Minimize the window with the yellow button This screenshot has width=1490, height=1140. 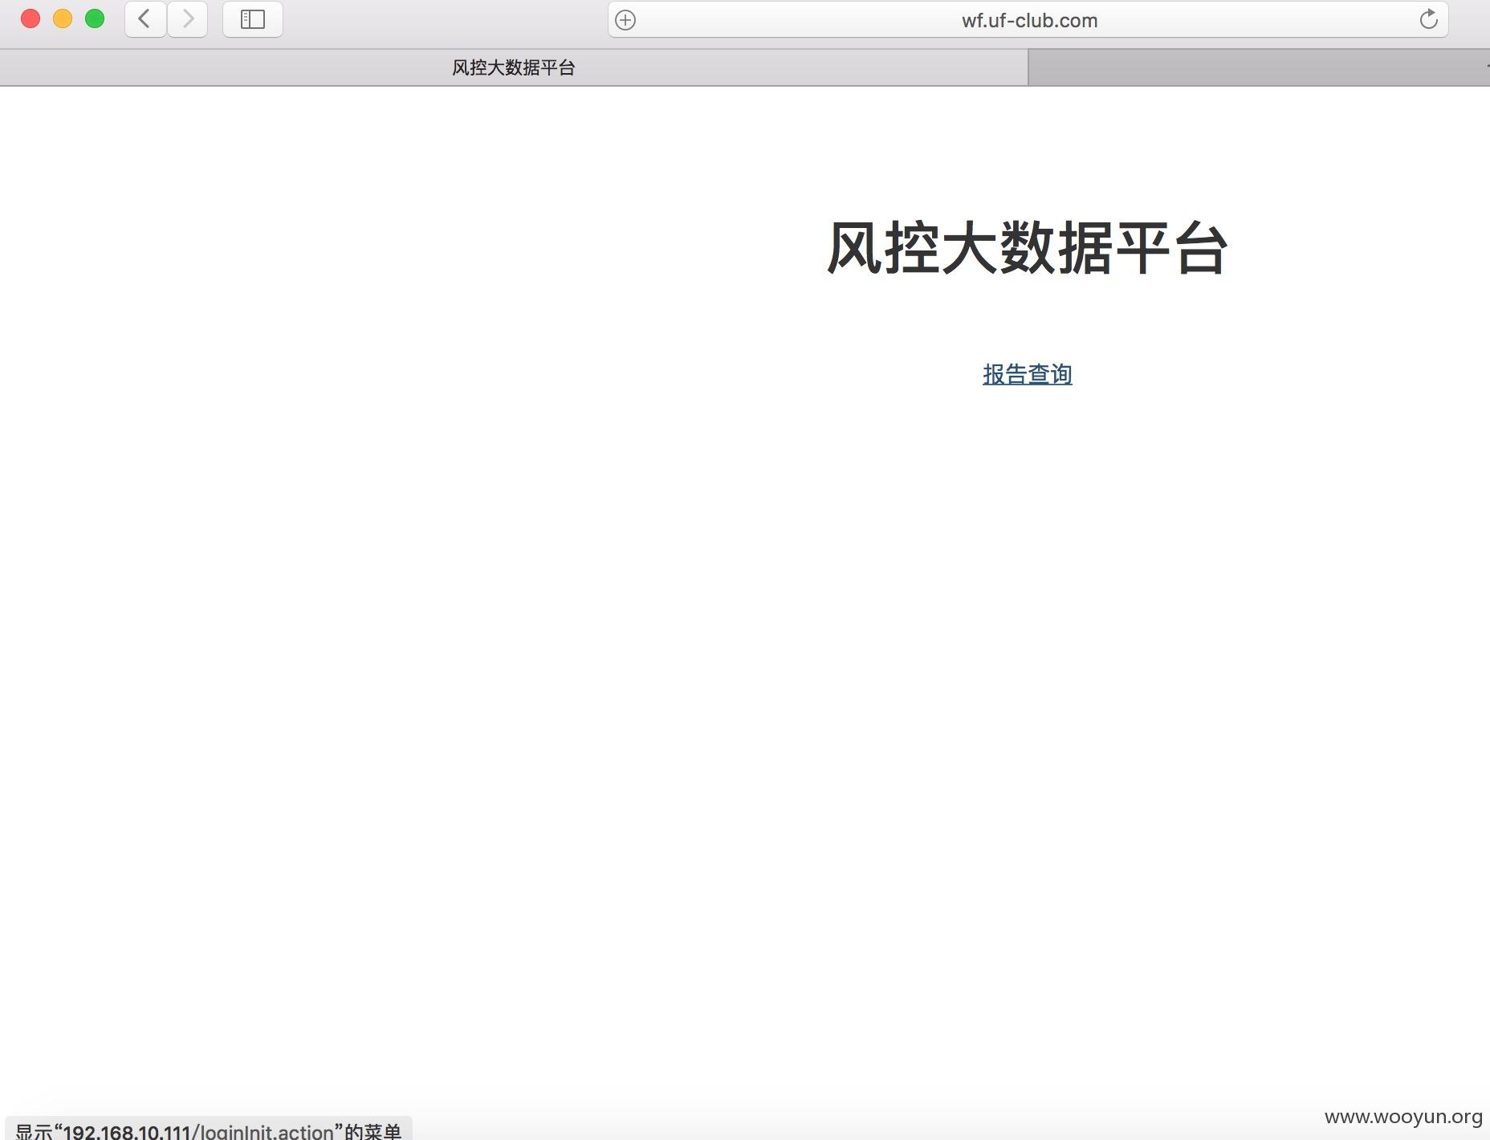[x=63, y=19]
